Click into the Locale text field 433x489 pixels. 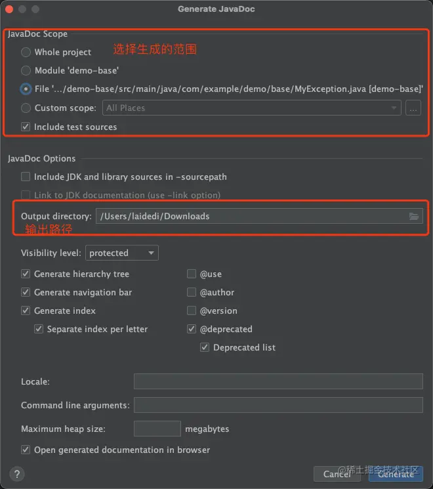tap(278, 381)
